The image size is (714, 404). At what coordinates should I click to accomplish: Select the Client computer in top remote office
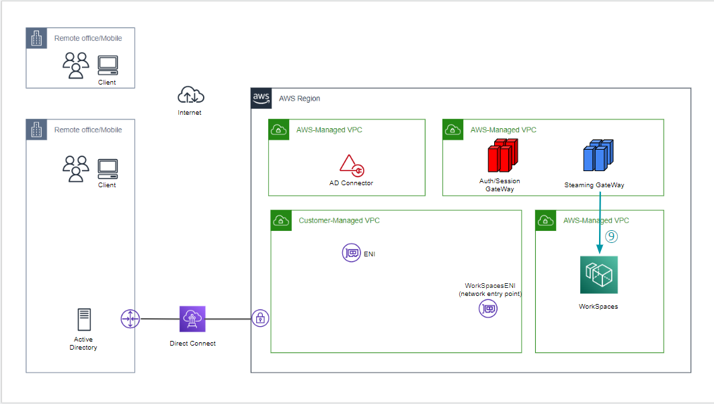(108, 66)
